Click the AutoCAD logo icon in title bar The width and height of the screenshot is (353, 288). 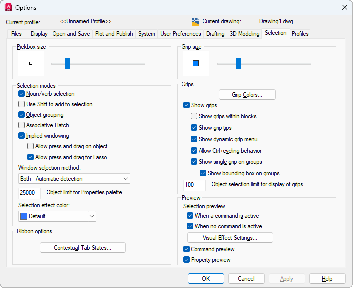click(x=8, y=7)
